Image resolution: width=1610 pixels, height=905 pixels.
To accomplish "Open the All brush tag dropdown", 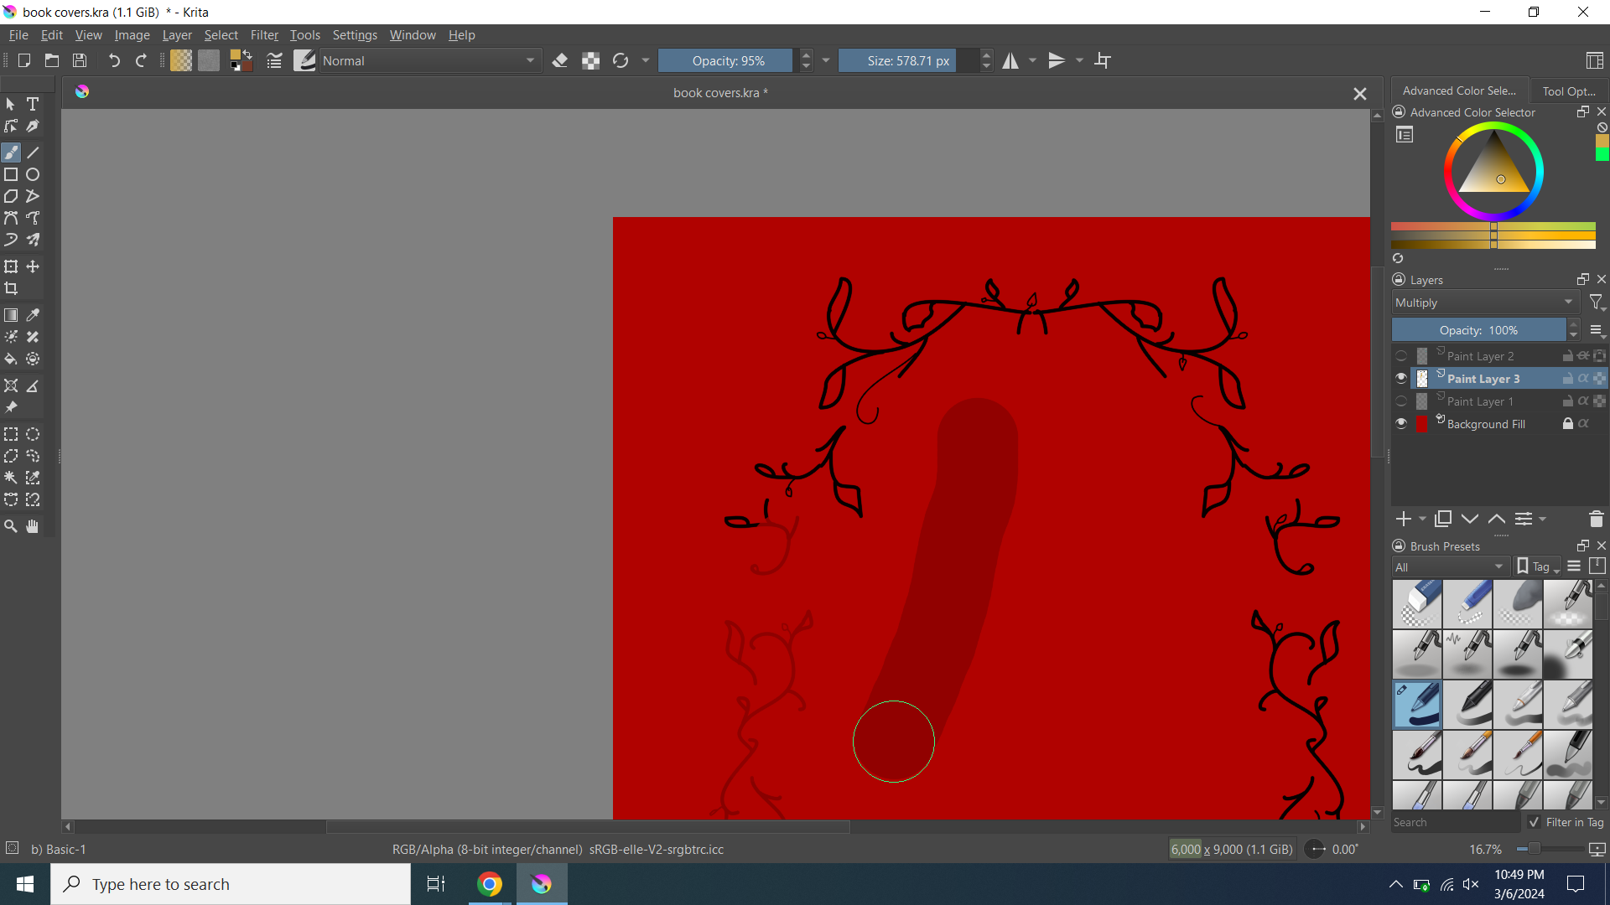I will coord(1449,567).
